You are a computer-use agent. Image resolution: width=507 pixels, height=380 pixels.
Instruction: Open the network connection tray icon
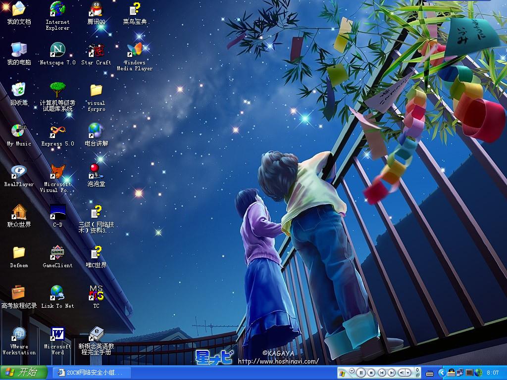(460, 373)
